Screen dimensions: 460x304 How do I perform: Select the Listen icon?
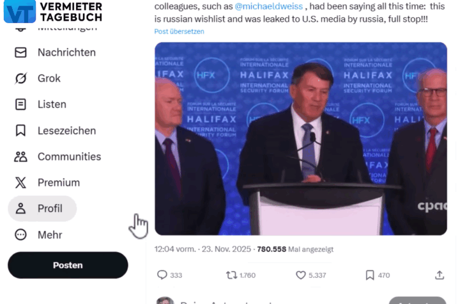click(x=20, y=104)
